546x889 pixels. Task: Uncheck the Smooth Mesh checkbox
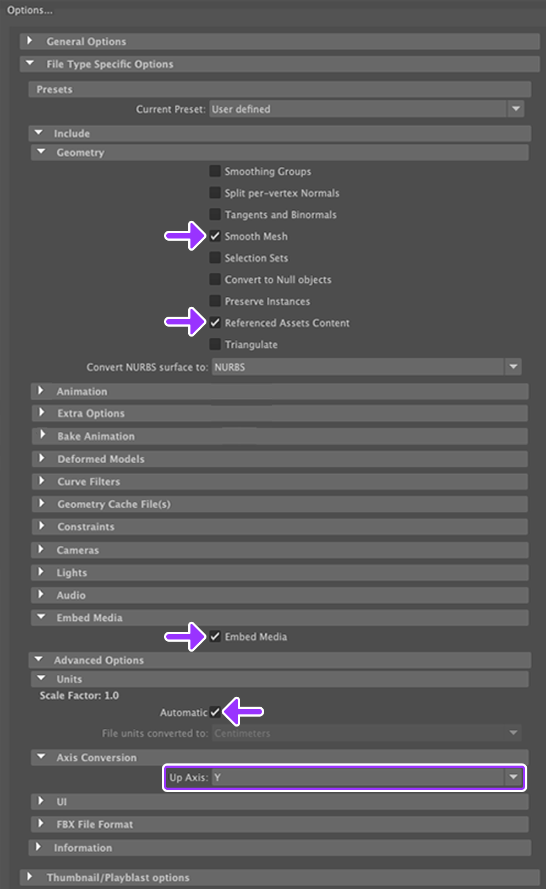click(x=215, y=236)
